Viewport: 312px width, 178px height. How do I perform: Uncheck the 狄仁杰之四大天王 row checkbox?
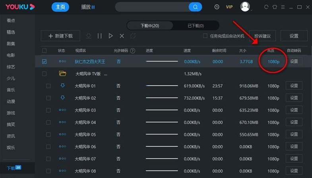pos(44,61)
